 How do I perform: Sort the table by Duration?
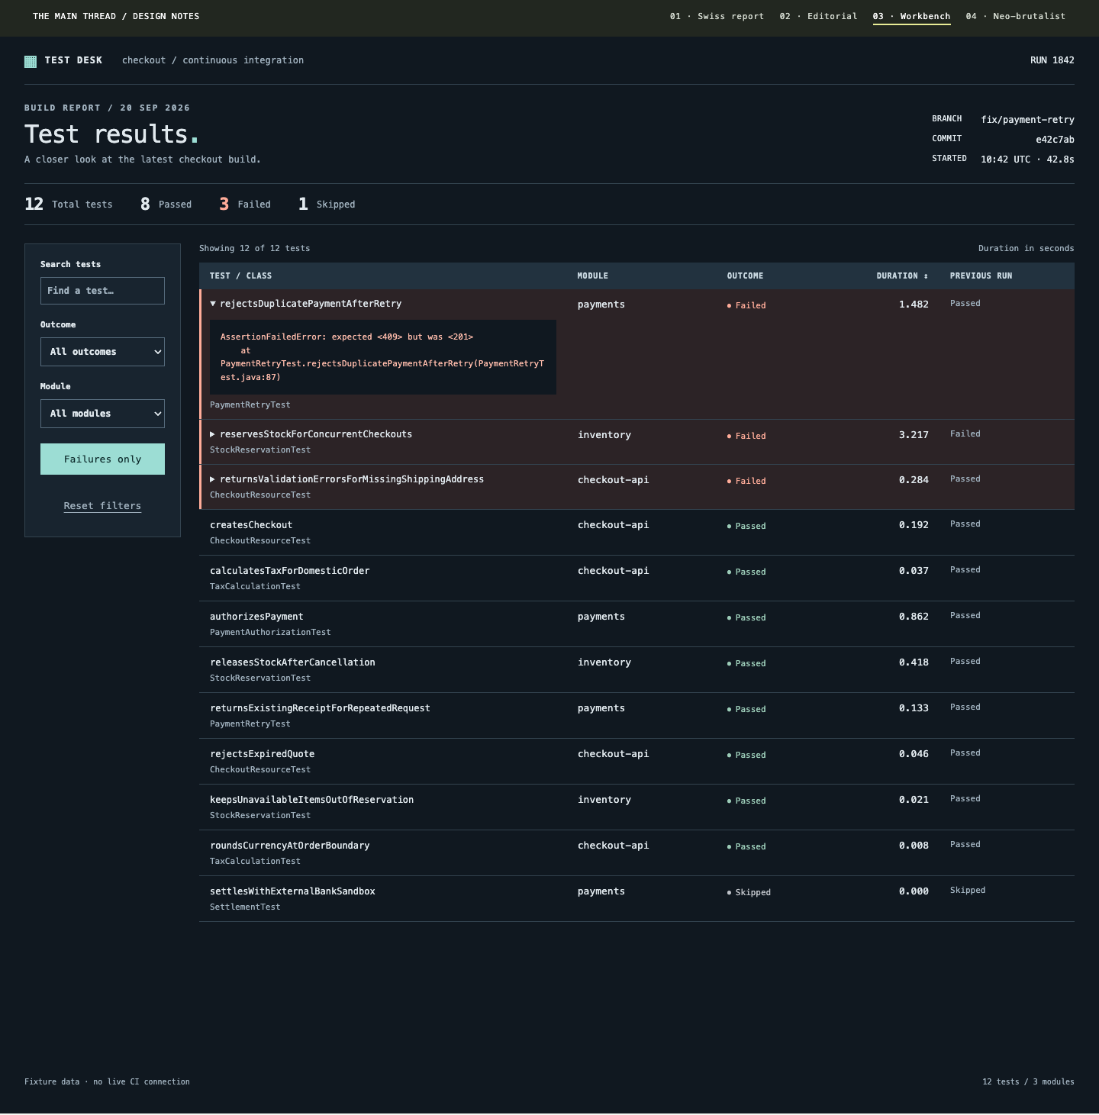902,276
